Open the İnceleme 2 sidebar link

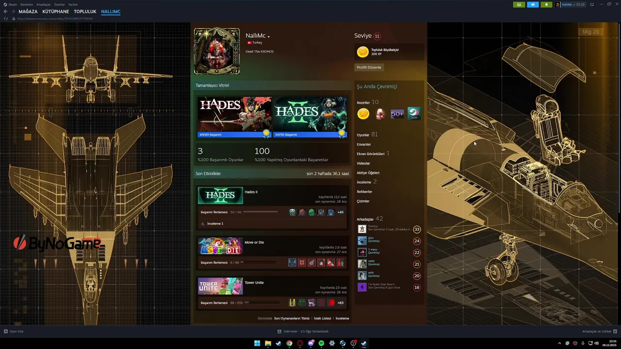[x=367, y=182]
